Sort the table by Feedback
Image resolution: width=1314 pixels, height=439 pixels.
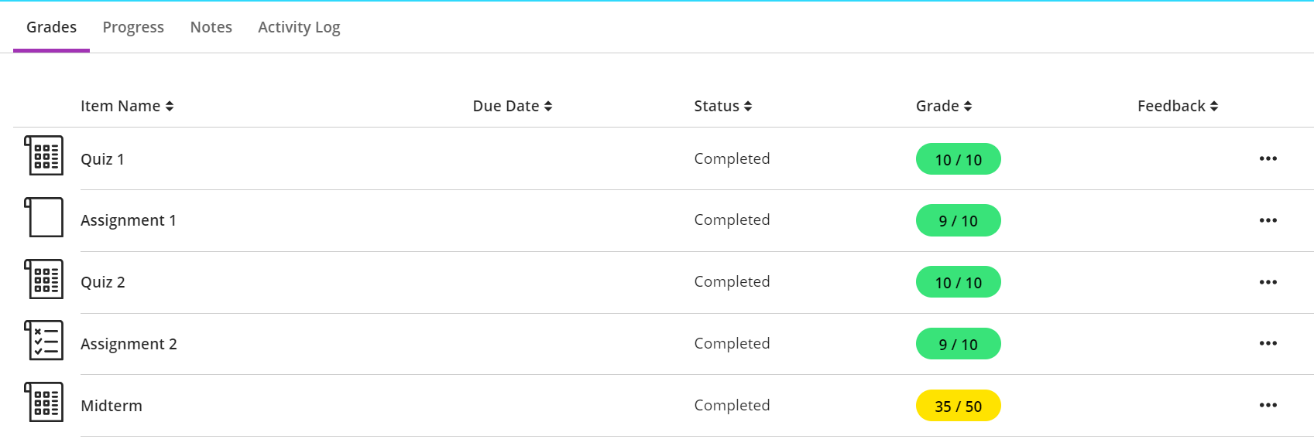[1177, 106]
